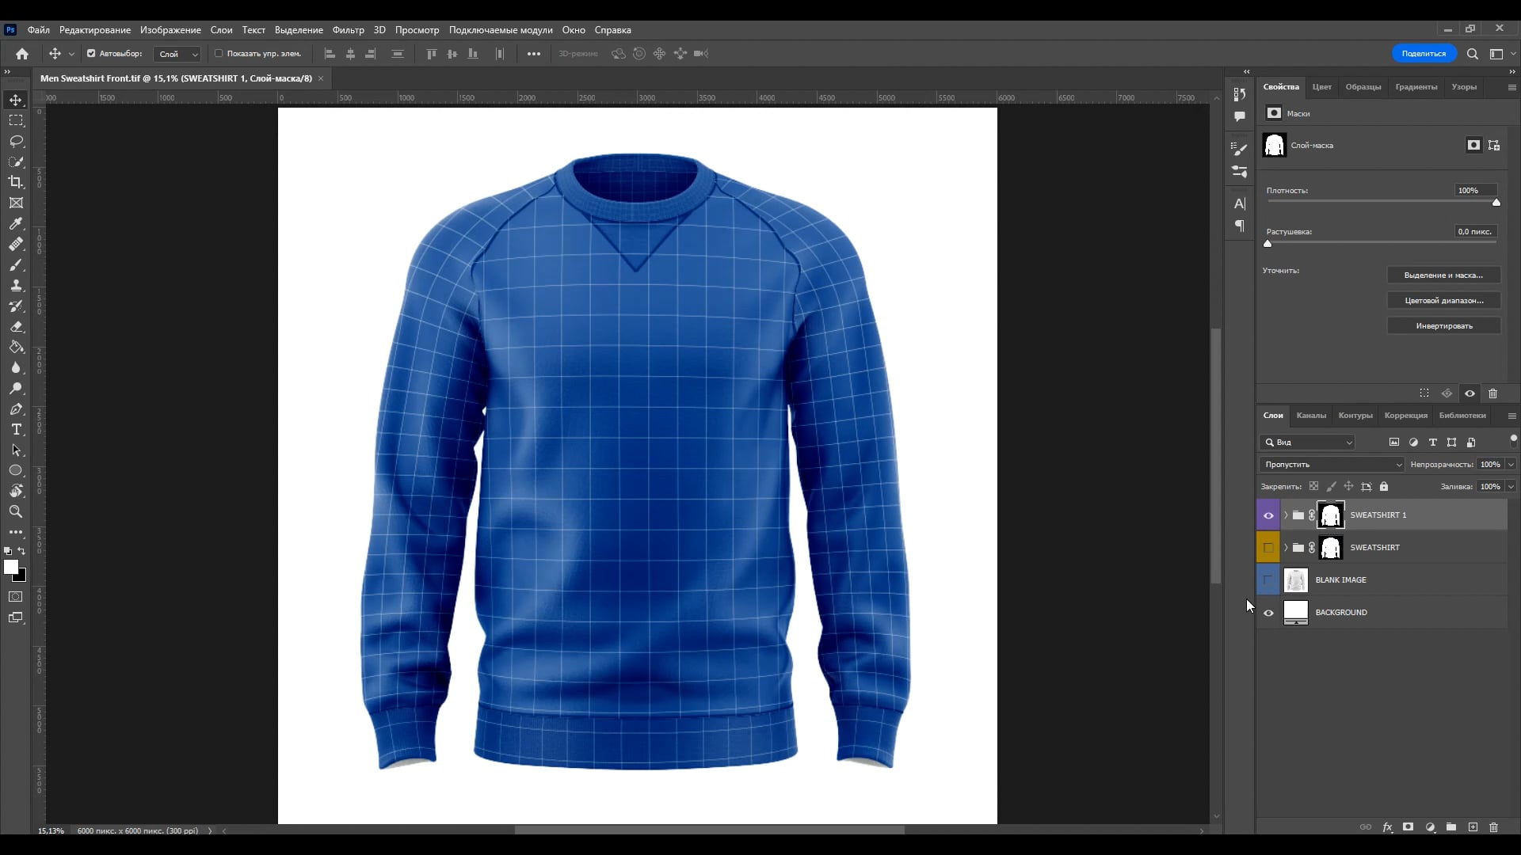This screenshot has width=1521, height=855.
Task: Select the Move tool
Action: click(x=16, y=100)
